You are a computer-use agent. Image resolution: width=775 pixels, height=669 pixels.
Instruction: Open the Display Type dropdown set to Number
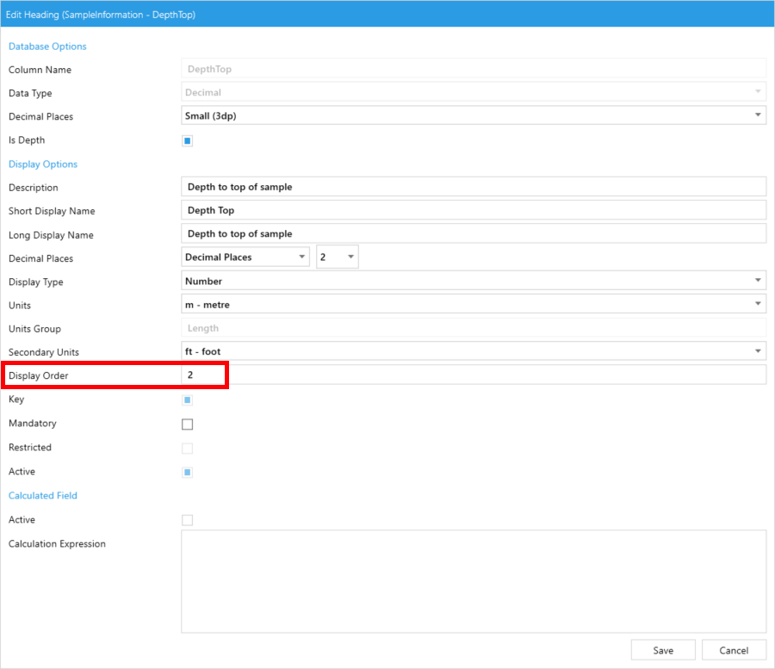(473, 282)
